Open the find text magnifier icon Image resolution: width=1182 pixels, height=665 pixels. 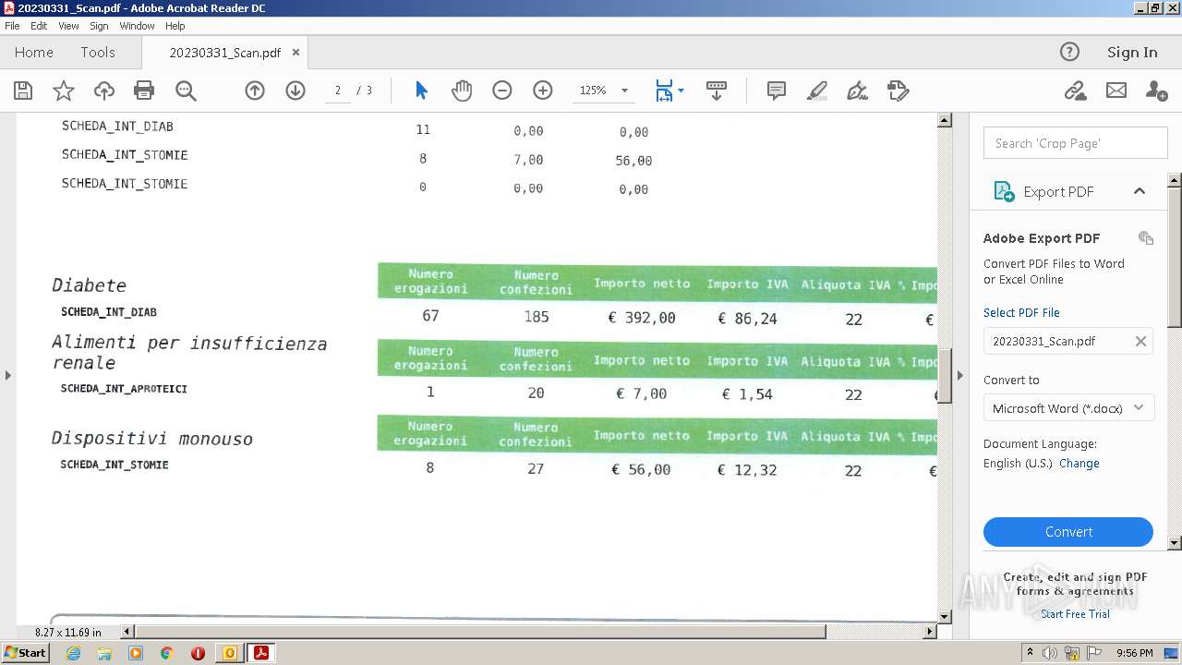click(x=186, y=91)
